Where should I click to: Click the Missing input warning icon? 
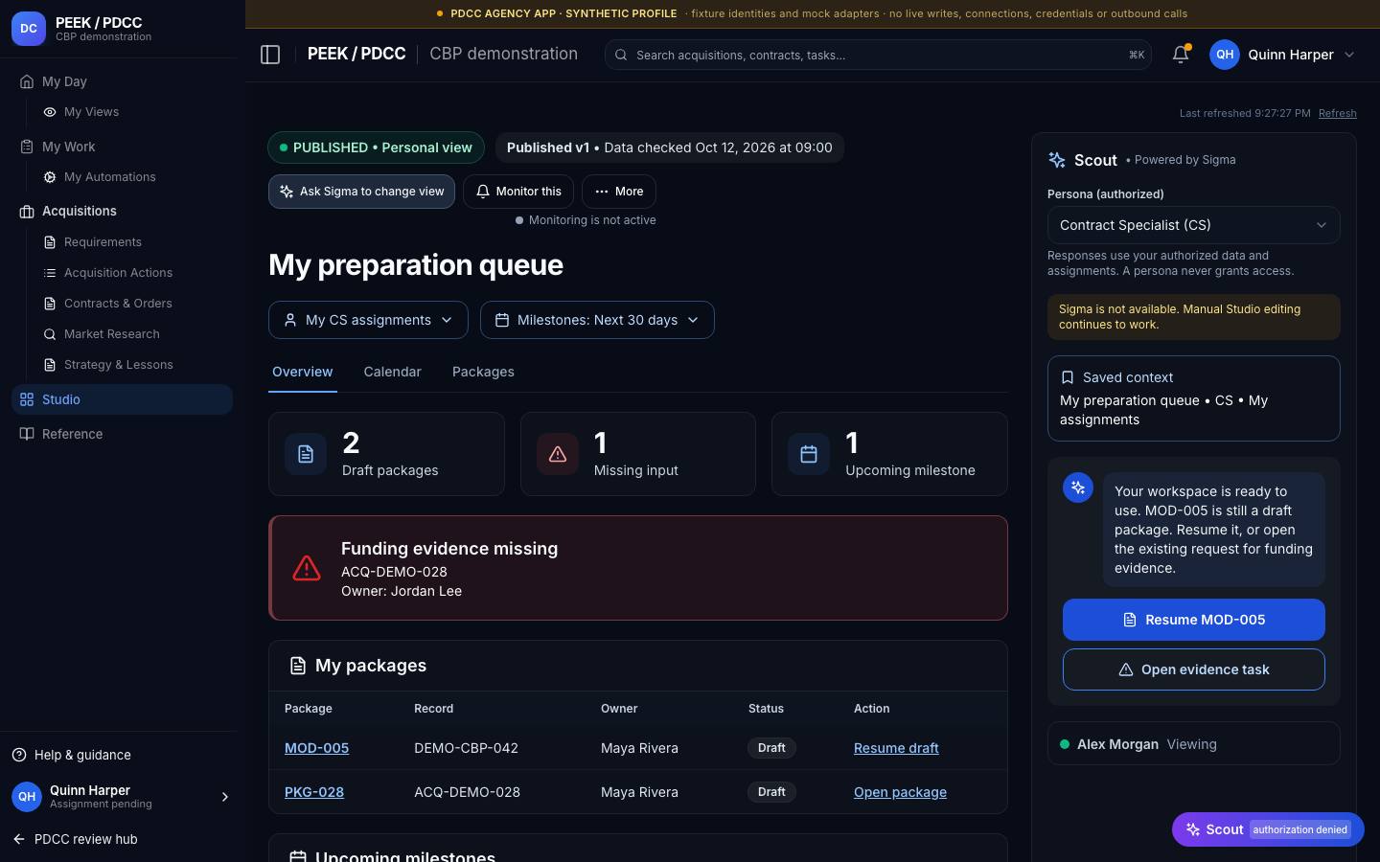tap(558, 454)
